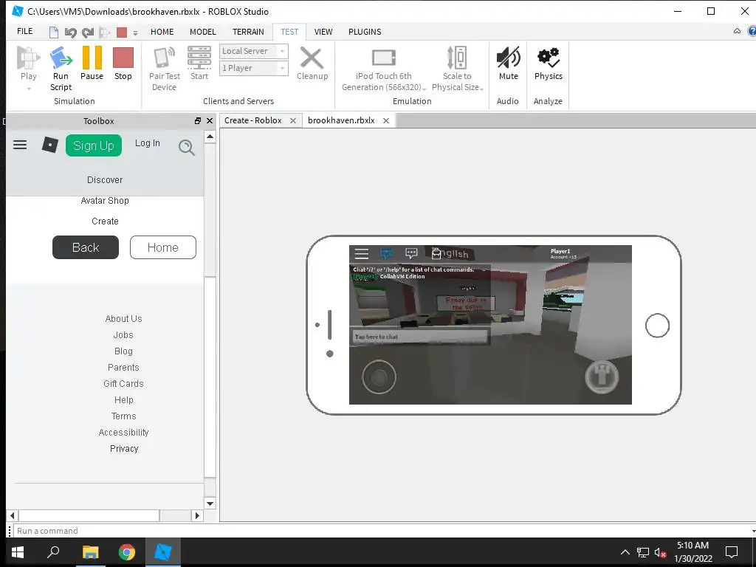Switch to the TERRAIN ribbon tab
The width and height of the screenshot is (756, 567).
point(248,32)
